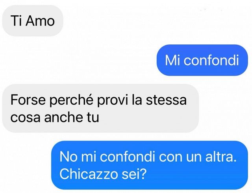Click the word 'Amo' in first message

click(x=40, y=21)
